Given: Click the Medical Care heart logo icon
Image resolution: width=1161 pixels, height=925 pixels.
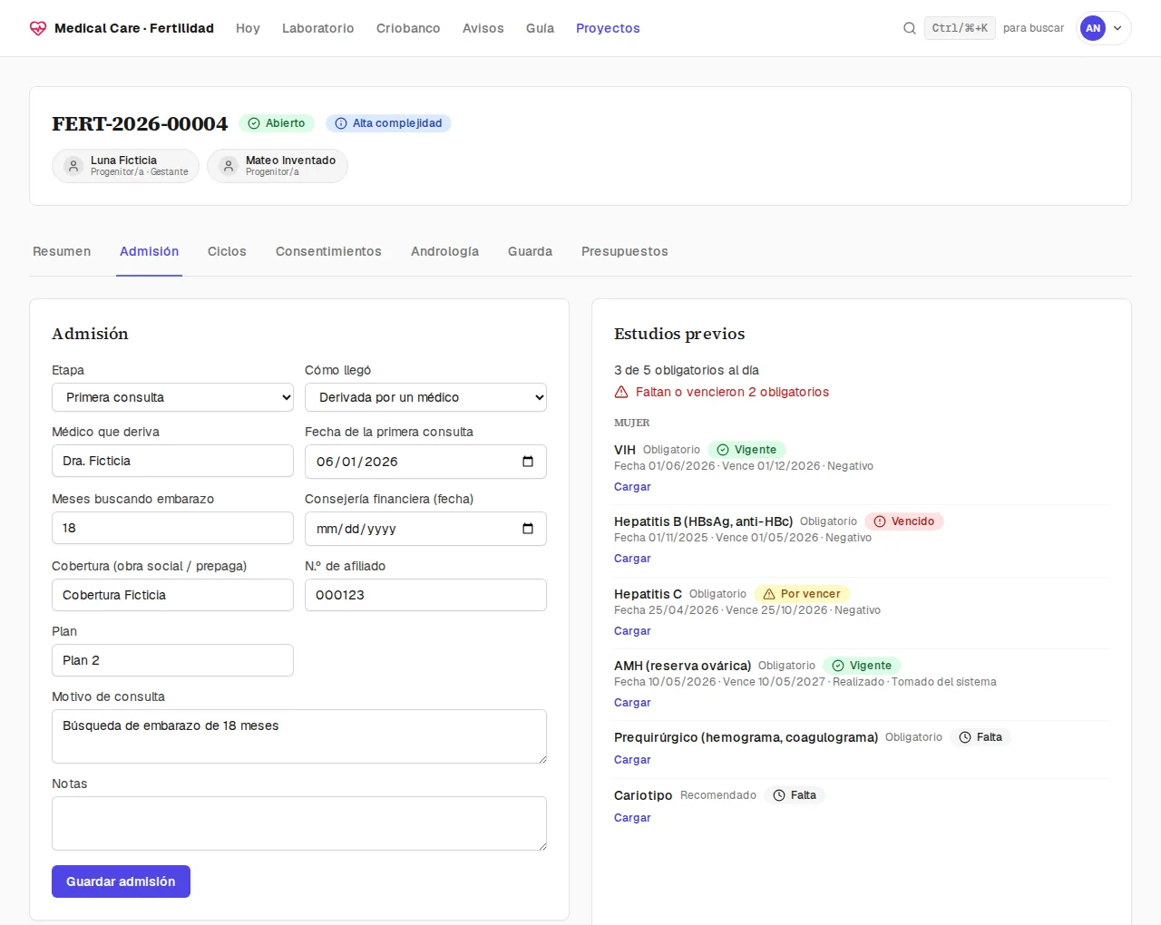Looking at the screenshot, I should click(x=38, y=28).
